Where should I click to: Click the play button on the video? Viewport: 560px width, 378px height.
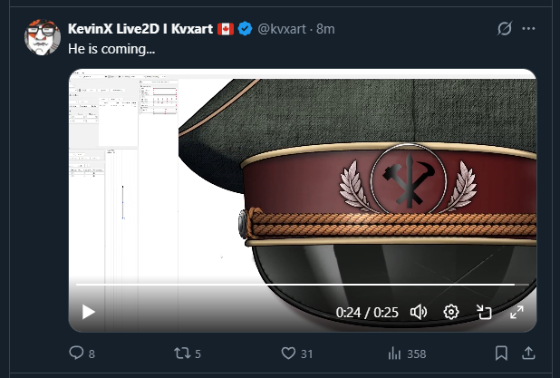pyautogui.click(x=88, y=312)
